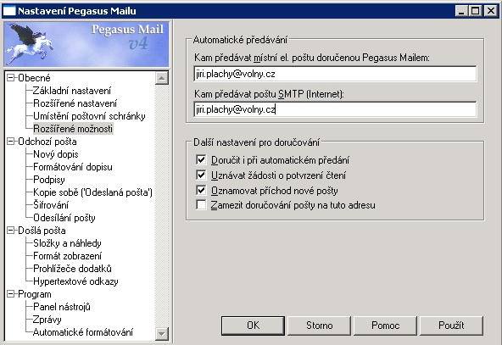This screenshot has height=345, width=502.
Task: Collapse the Odchozí pošta tree group
Action: click(x=11, y=142)
